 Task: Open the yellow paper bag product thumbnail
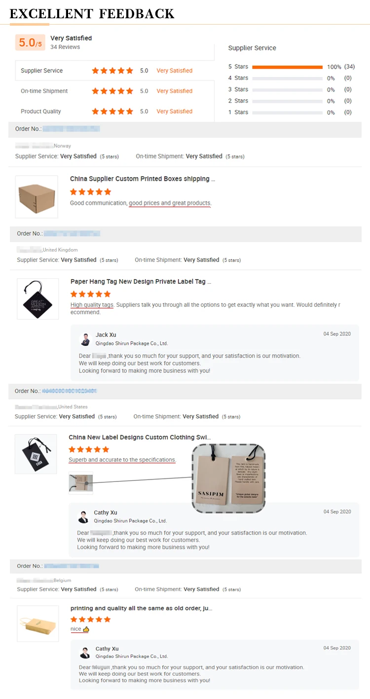point(37,624)
